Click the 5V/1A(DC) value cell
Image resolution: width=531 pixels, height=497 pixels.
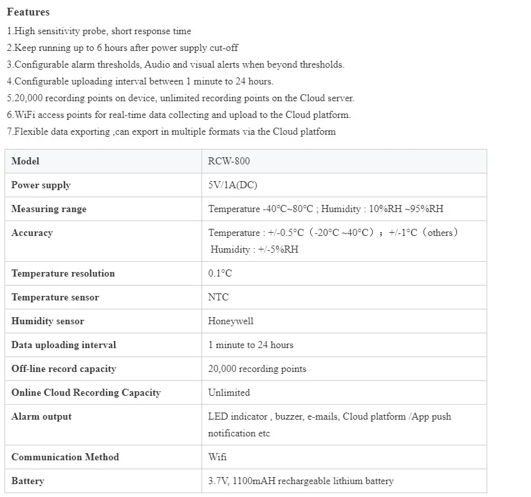232,185
